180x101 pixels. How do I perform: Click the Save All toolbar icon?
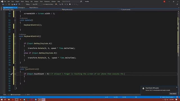point(16,4)
